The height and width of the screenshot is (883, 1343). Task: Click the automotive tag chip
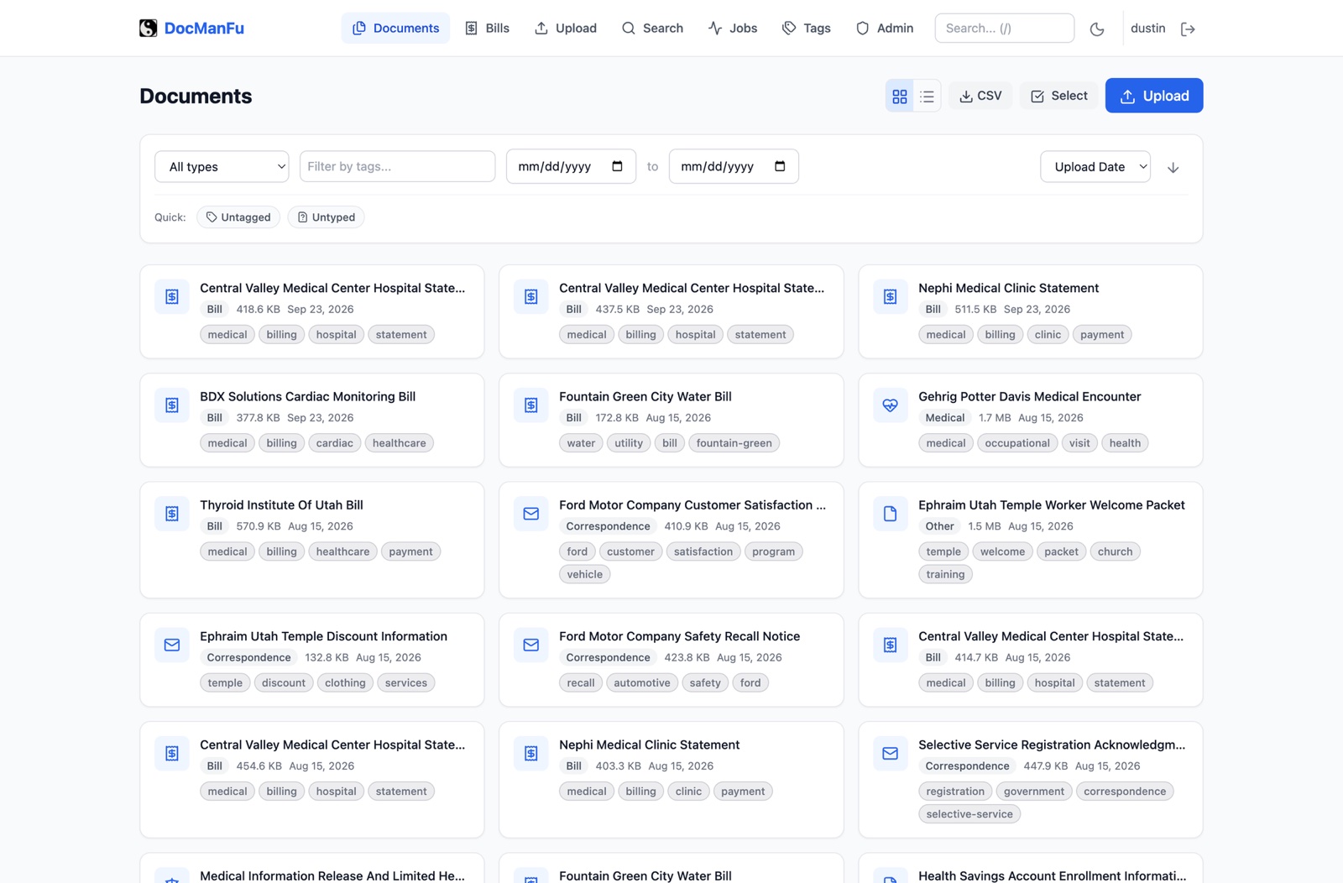pyautogui.click(x=641, y=683)
